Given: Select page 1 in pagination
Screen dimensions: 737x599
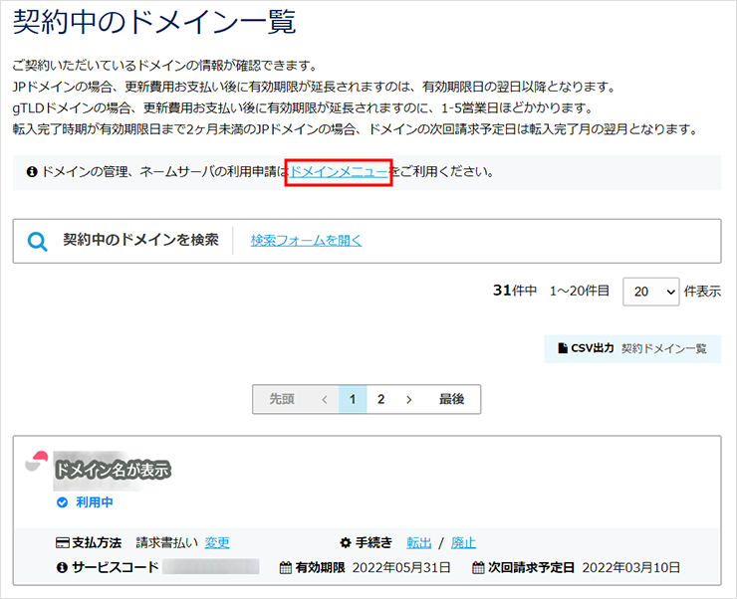Looking at the screenshot, I should click(x=353, y=399).
